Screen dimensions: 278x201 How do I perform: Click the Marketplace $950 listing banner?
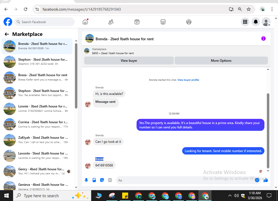tap(176, 51)
